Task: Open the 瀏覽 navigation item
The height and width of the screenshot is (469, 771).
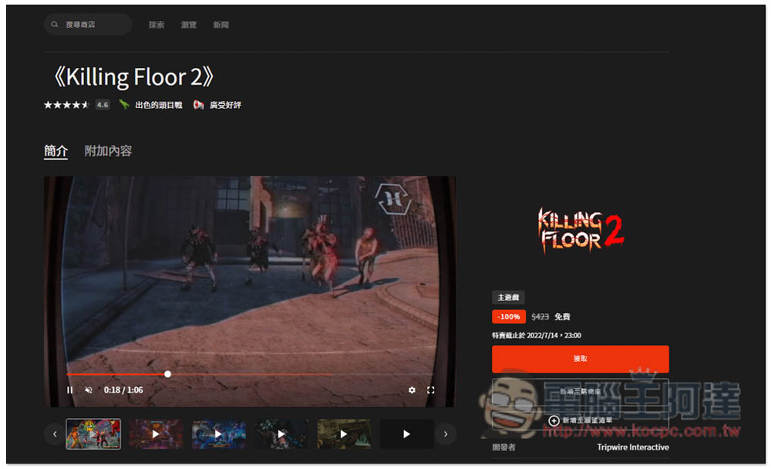Action: [x=188, y=25]
